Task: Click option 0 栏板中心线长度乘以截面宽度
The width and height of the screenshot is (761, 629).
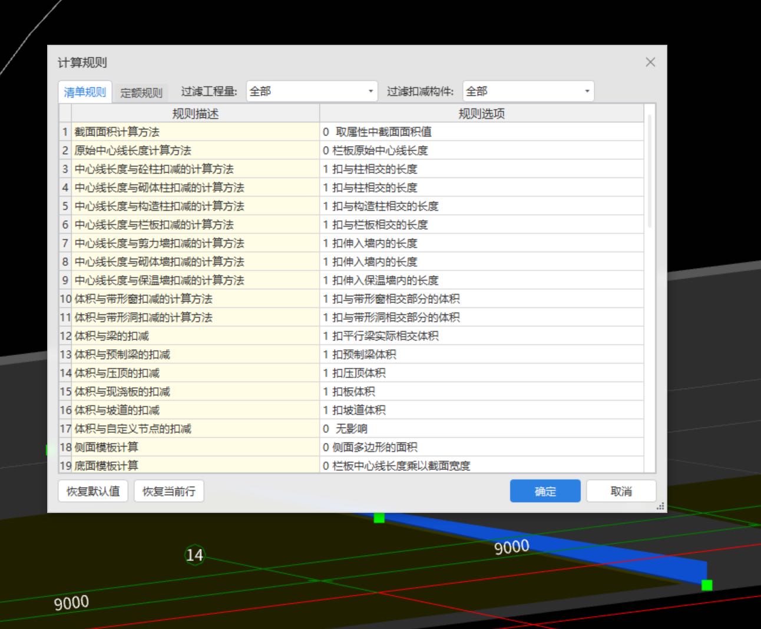Action: pos(482,465)
